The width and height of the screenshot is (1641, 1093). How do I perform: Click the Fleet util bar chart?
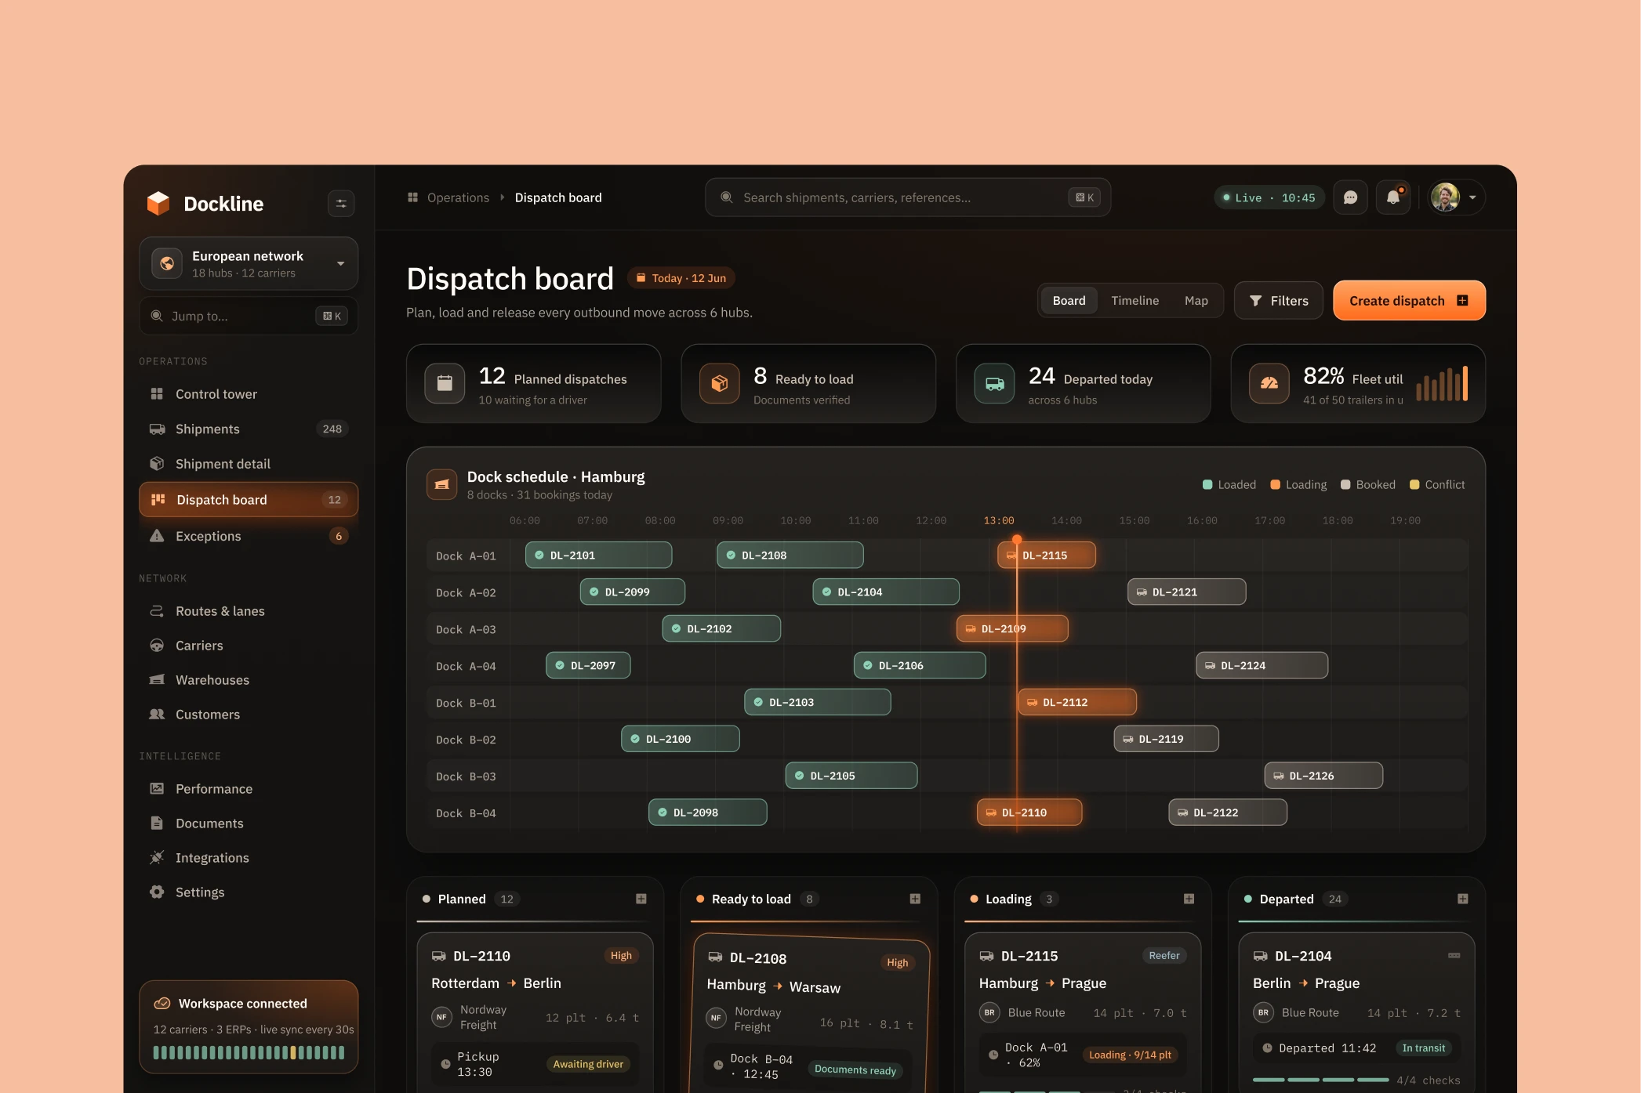coord(1442,384)
